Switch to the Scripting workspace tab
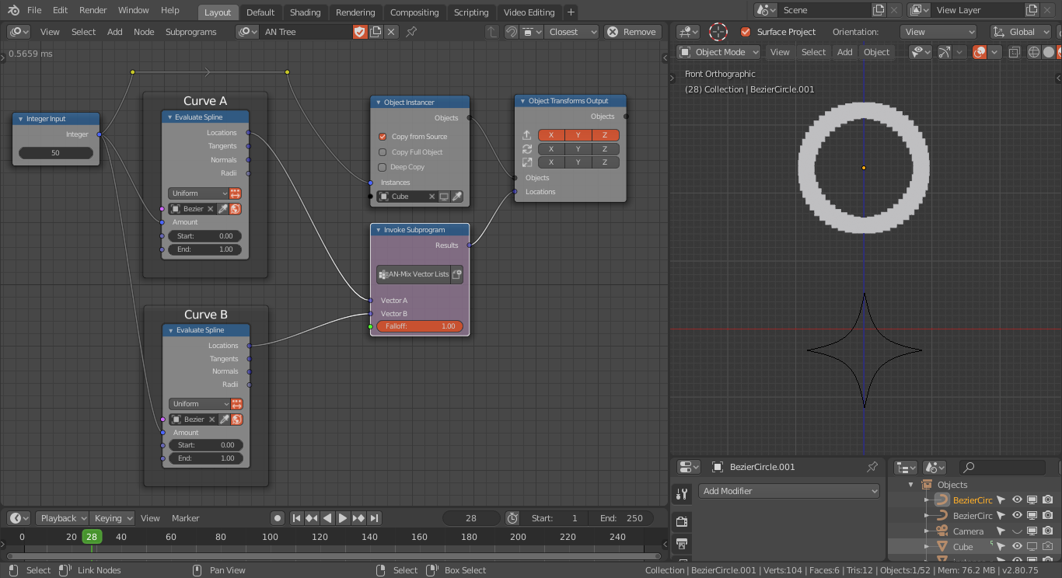The image size is (1062, 578). [471, 12]
